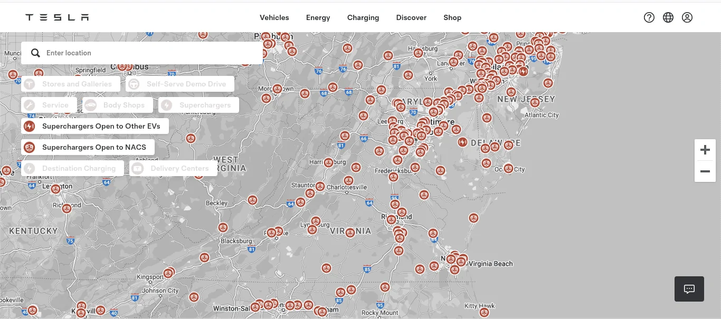Toggle Self-Serve Demo Drive filter
This screenshot has height=319, width=721.
point(180,84)
